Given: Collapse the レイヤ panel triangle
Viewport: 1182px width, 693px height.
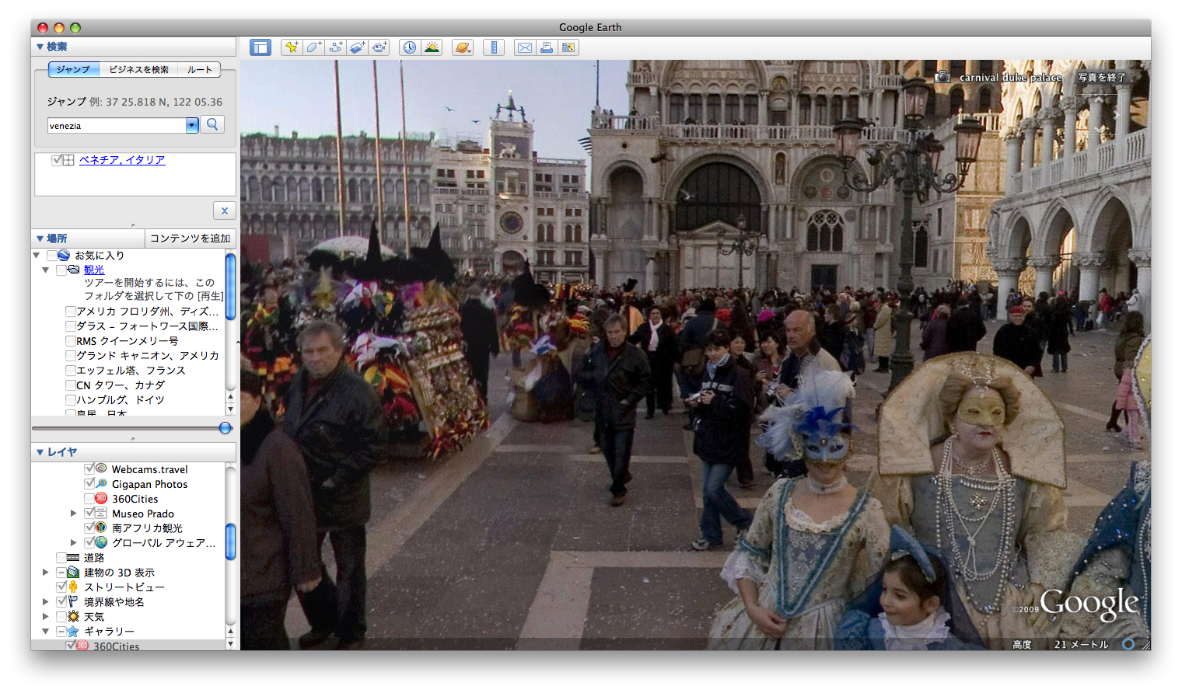Looking at the screenshot, I should 40,452.
